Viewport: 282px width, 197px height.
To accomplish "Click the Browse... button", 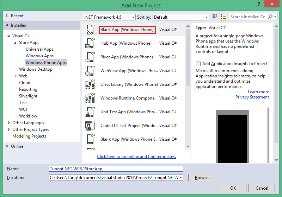I will tap(203, 178).
